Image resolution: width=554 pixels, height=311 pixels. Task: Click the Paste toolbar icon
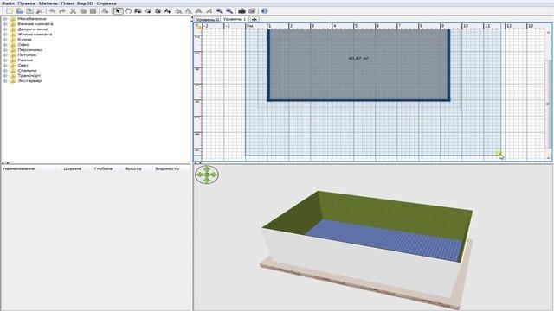93,11
